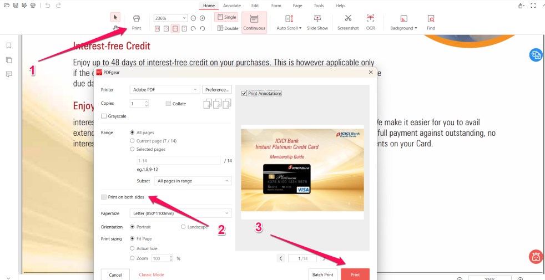Viewport: 545px width, 280px height.
Task: Open the Printer Adobe PDF dropdown
Action: coord(165,90)
